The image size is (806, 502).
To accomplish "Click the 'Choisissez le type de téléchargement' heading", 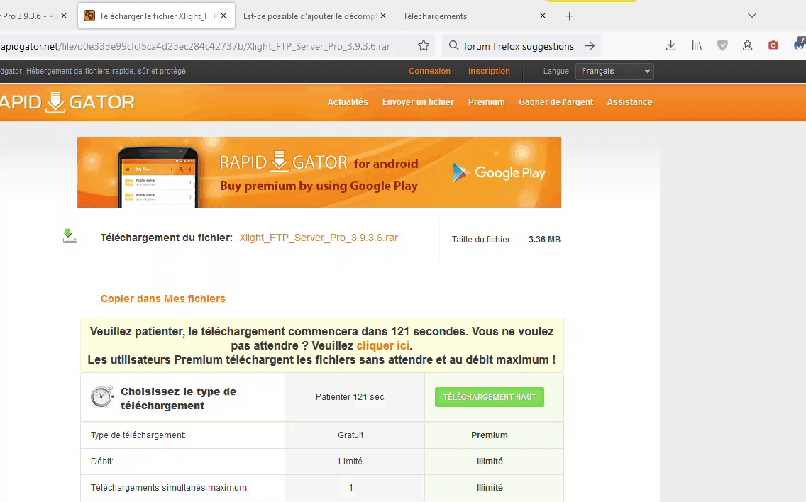I will 178,398.
